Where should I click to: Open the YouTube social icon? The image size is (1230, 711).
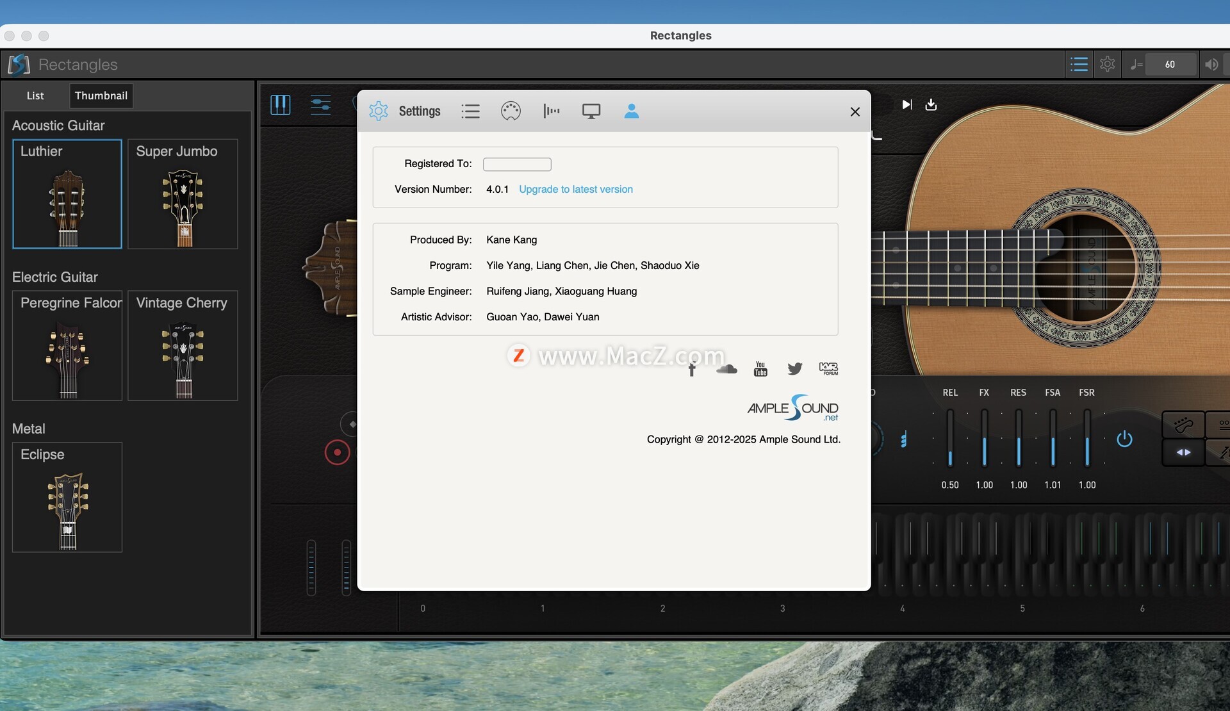pyautogui.click(x=760, y=369)
